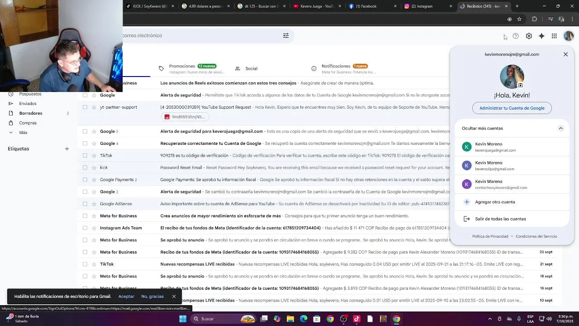
Task: Bookmark this page with the star icon
Action: (519, 19)
